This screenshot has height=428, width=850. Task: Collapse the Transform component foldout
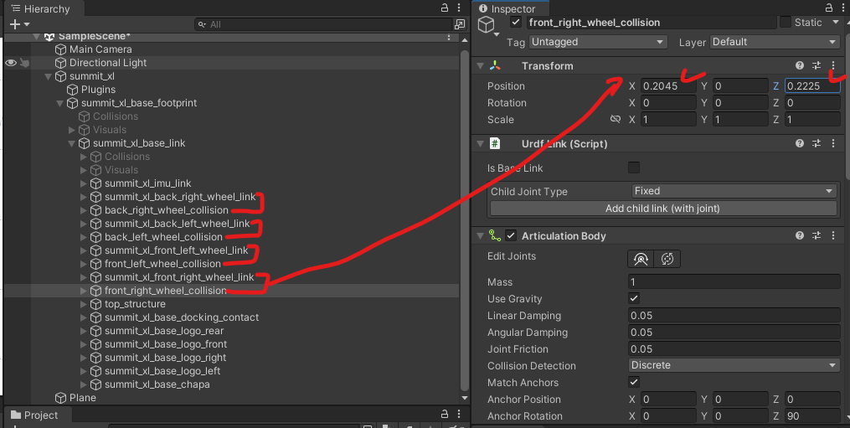pyautogui.click(x=480, y=65)
